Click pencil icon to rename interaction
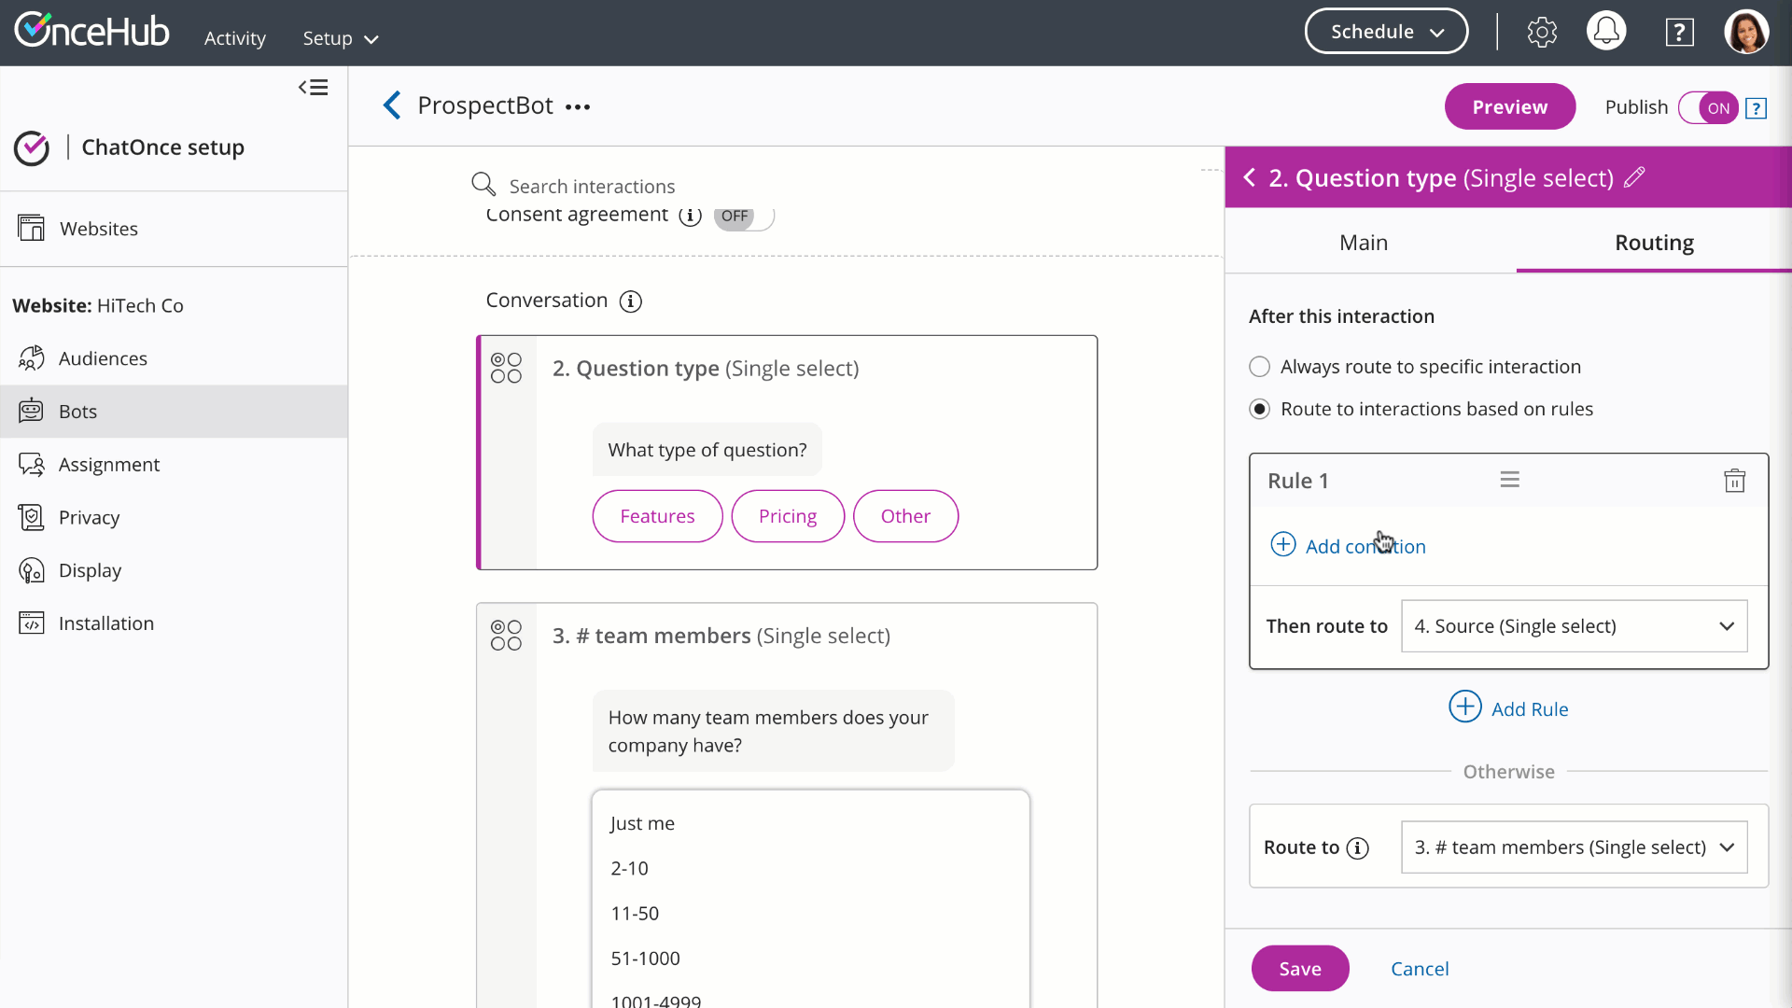 point(1634,177)
